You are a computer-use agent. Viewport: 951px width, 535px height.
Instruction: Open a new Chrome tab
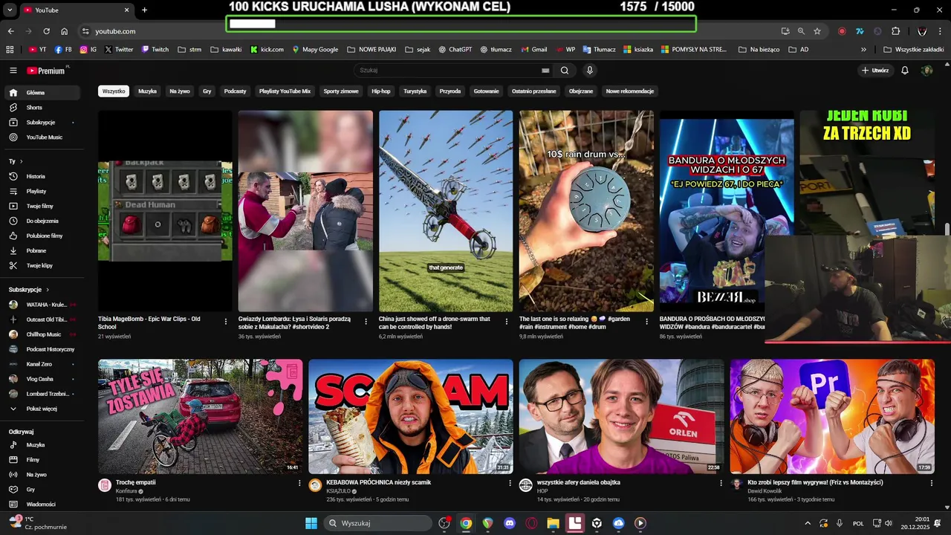144,10
